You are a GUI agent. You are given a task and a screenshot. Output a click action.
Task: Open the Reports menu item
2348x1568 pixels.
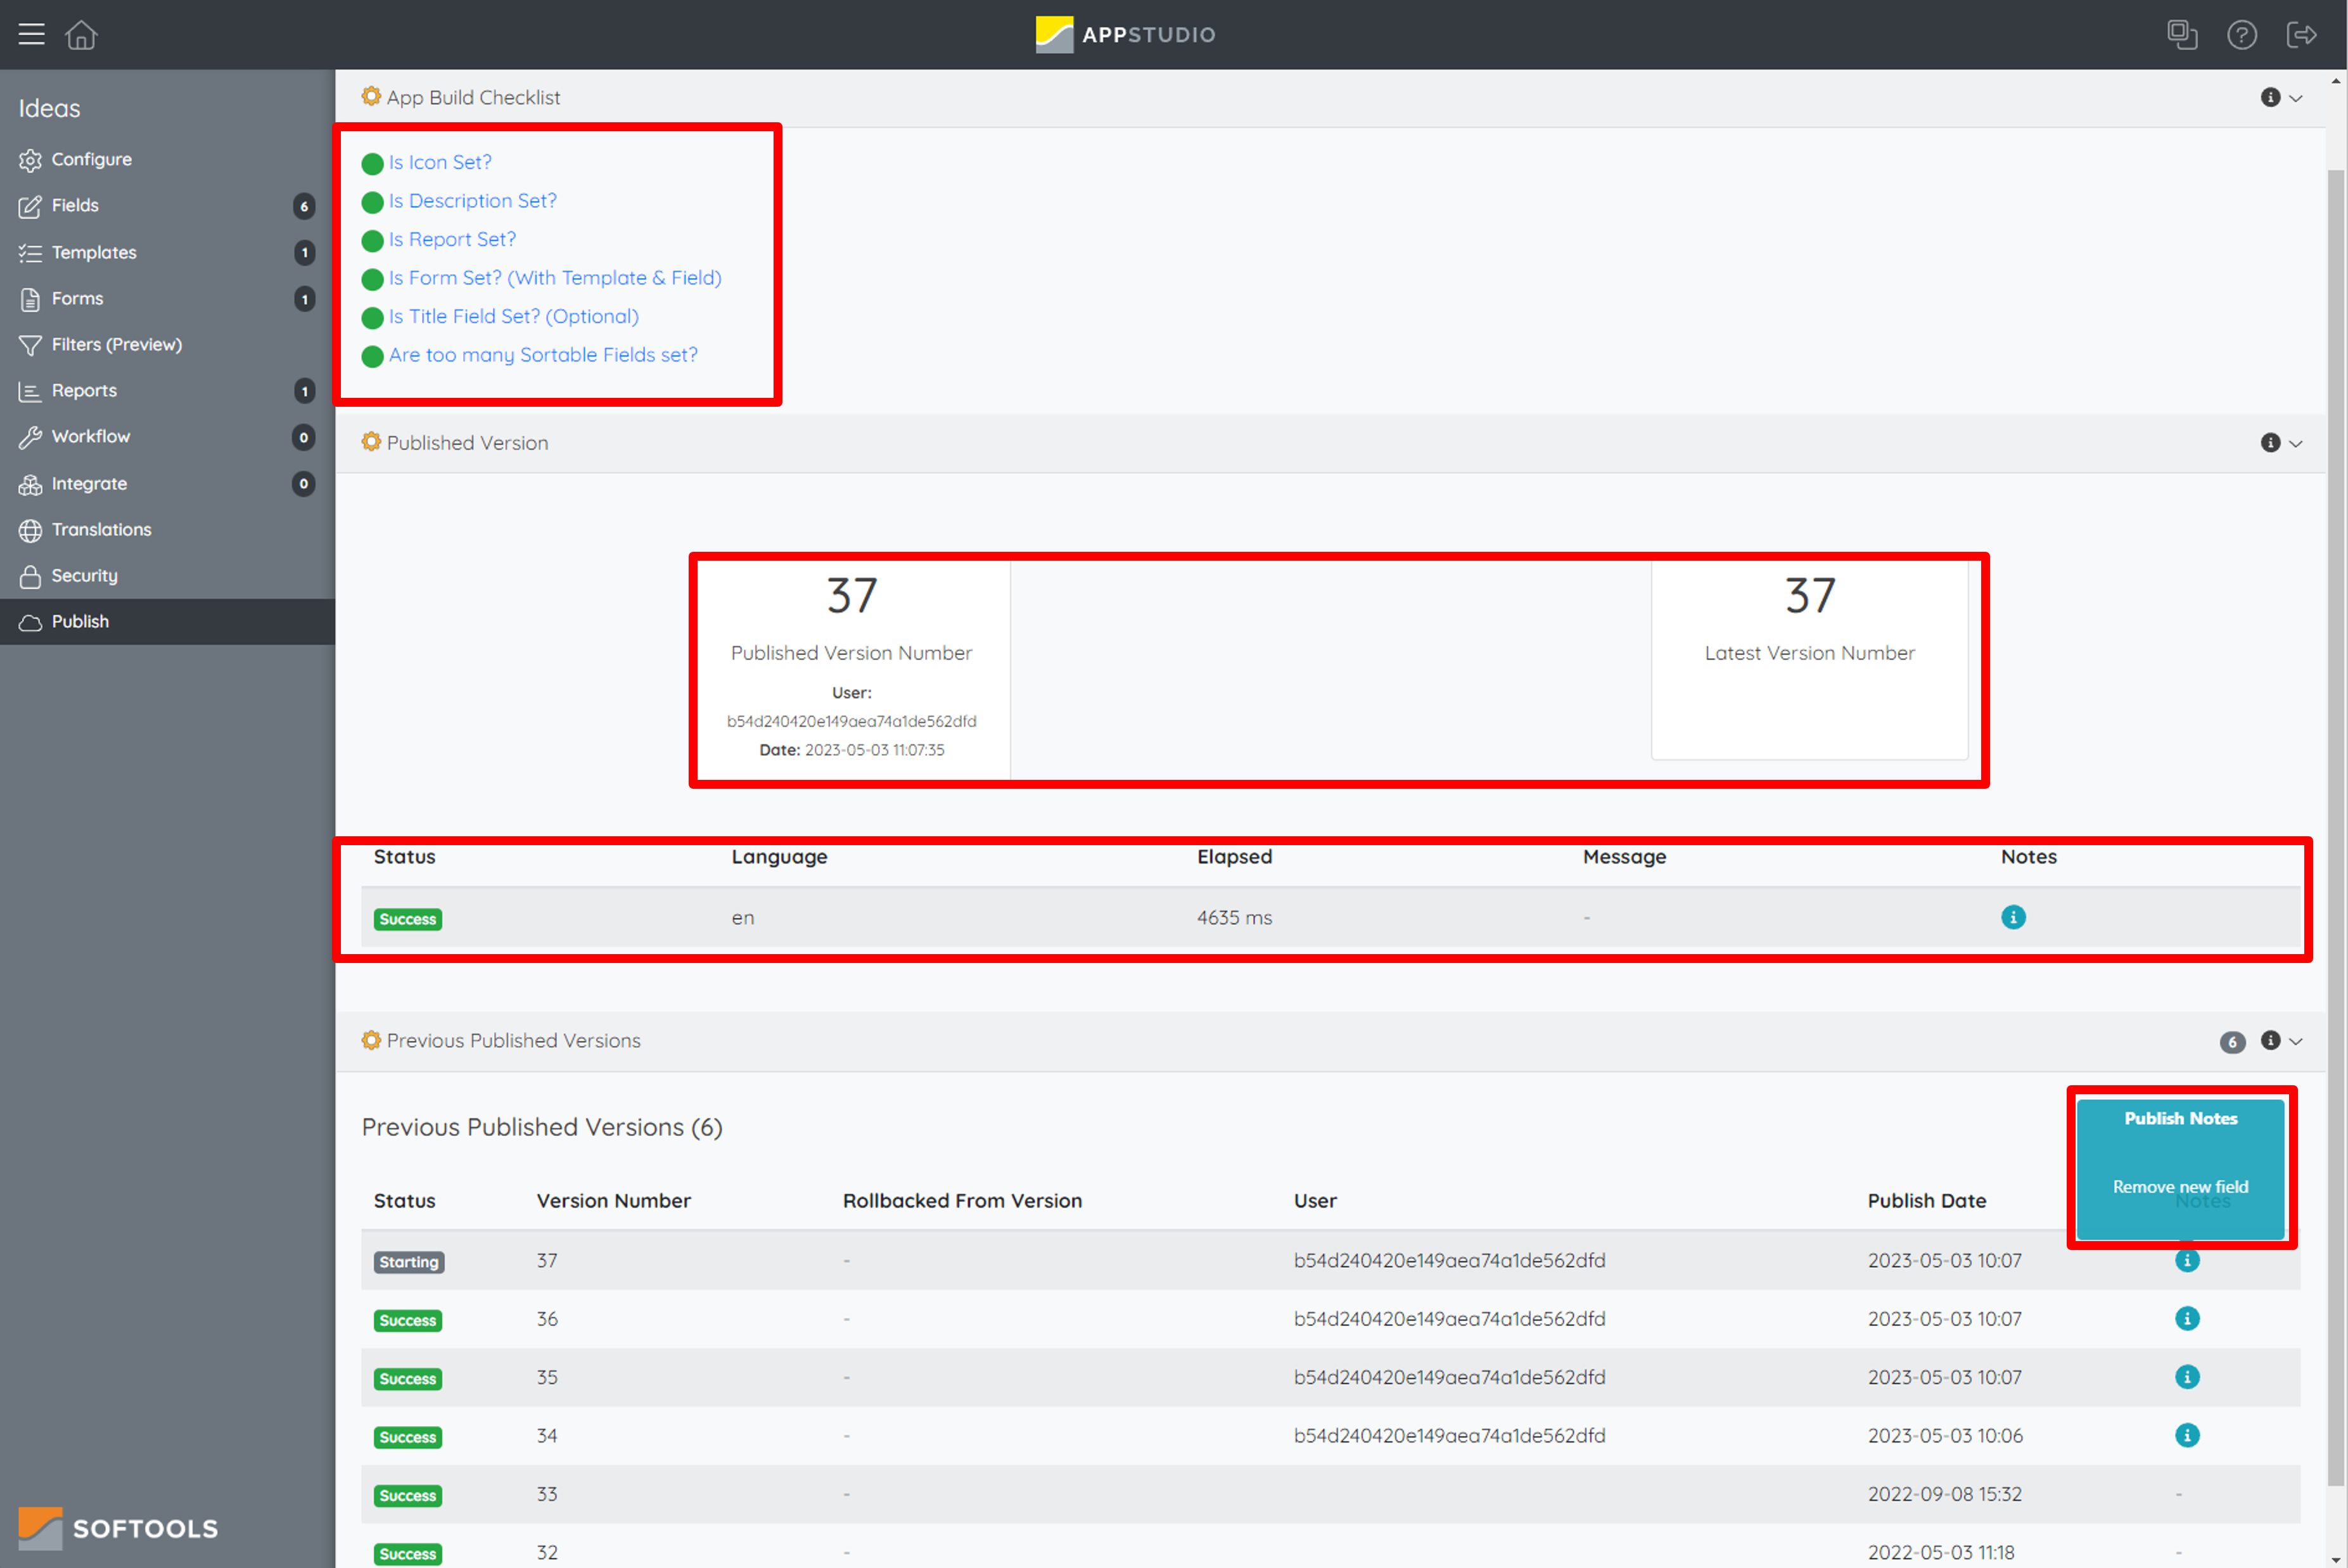(x=167, y=391)
